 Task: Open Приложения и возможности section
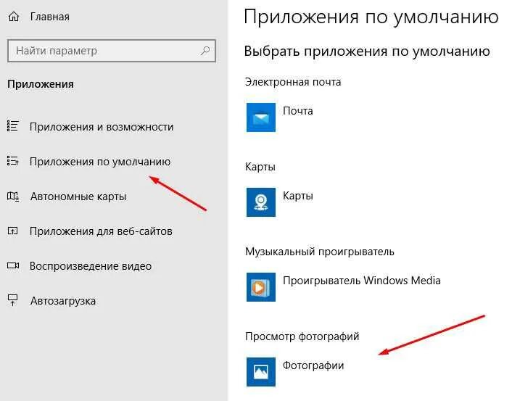pos(102,127)
